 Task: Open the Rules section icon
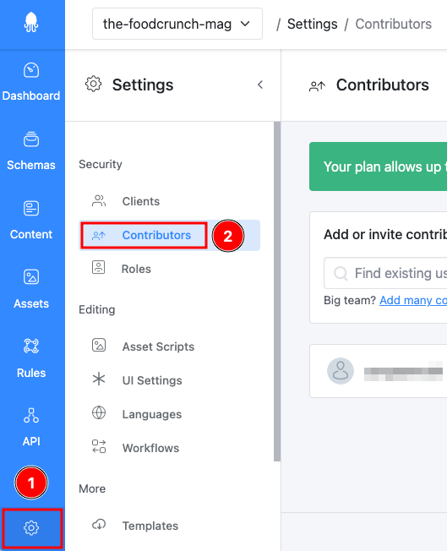[x=31, y=346]
